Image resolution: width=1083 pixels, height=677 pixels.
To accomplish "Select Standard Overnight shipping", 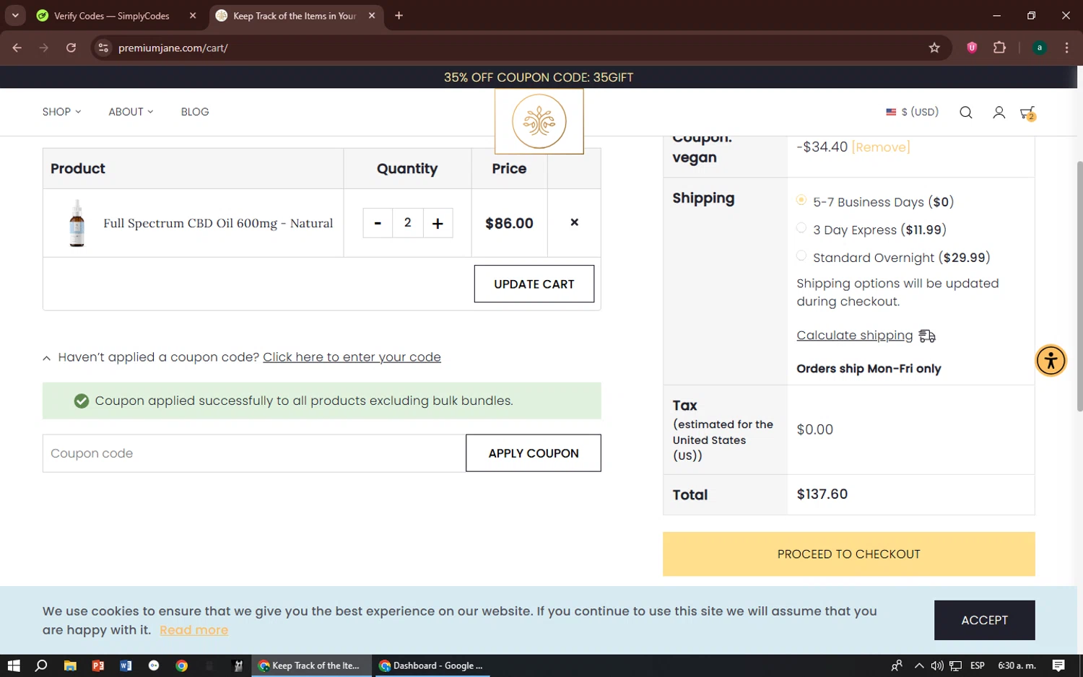I will coord(801,255).
